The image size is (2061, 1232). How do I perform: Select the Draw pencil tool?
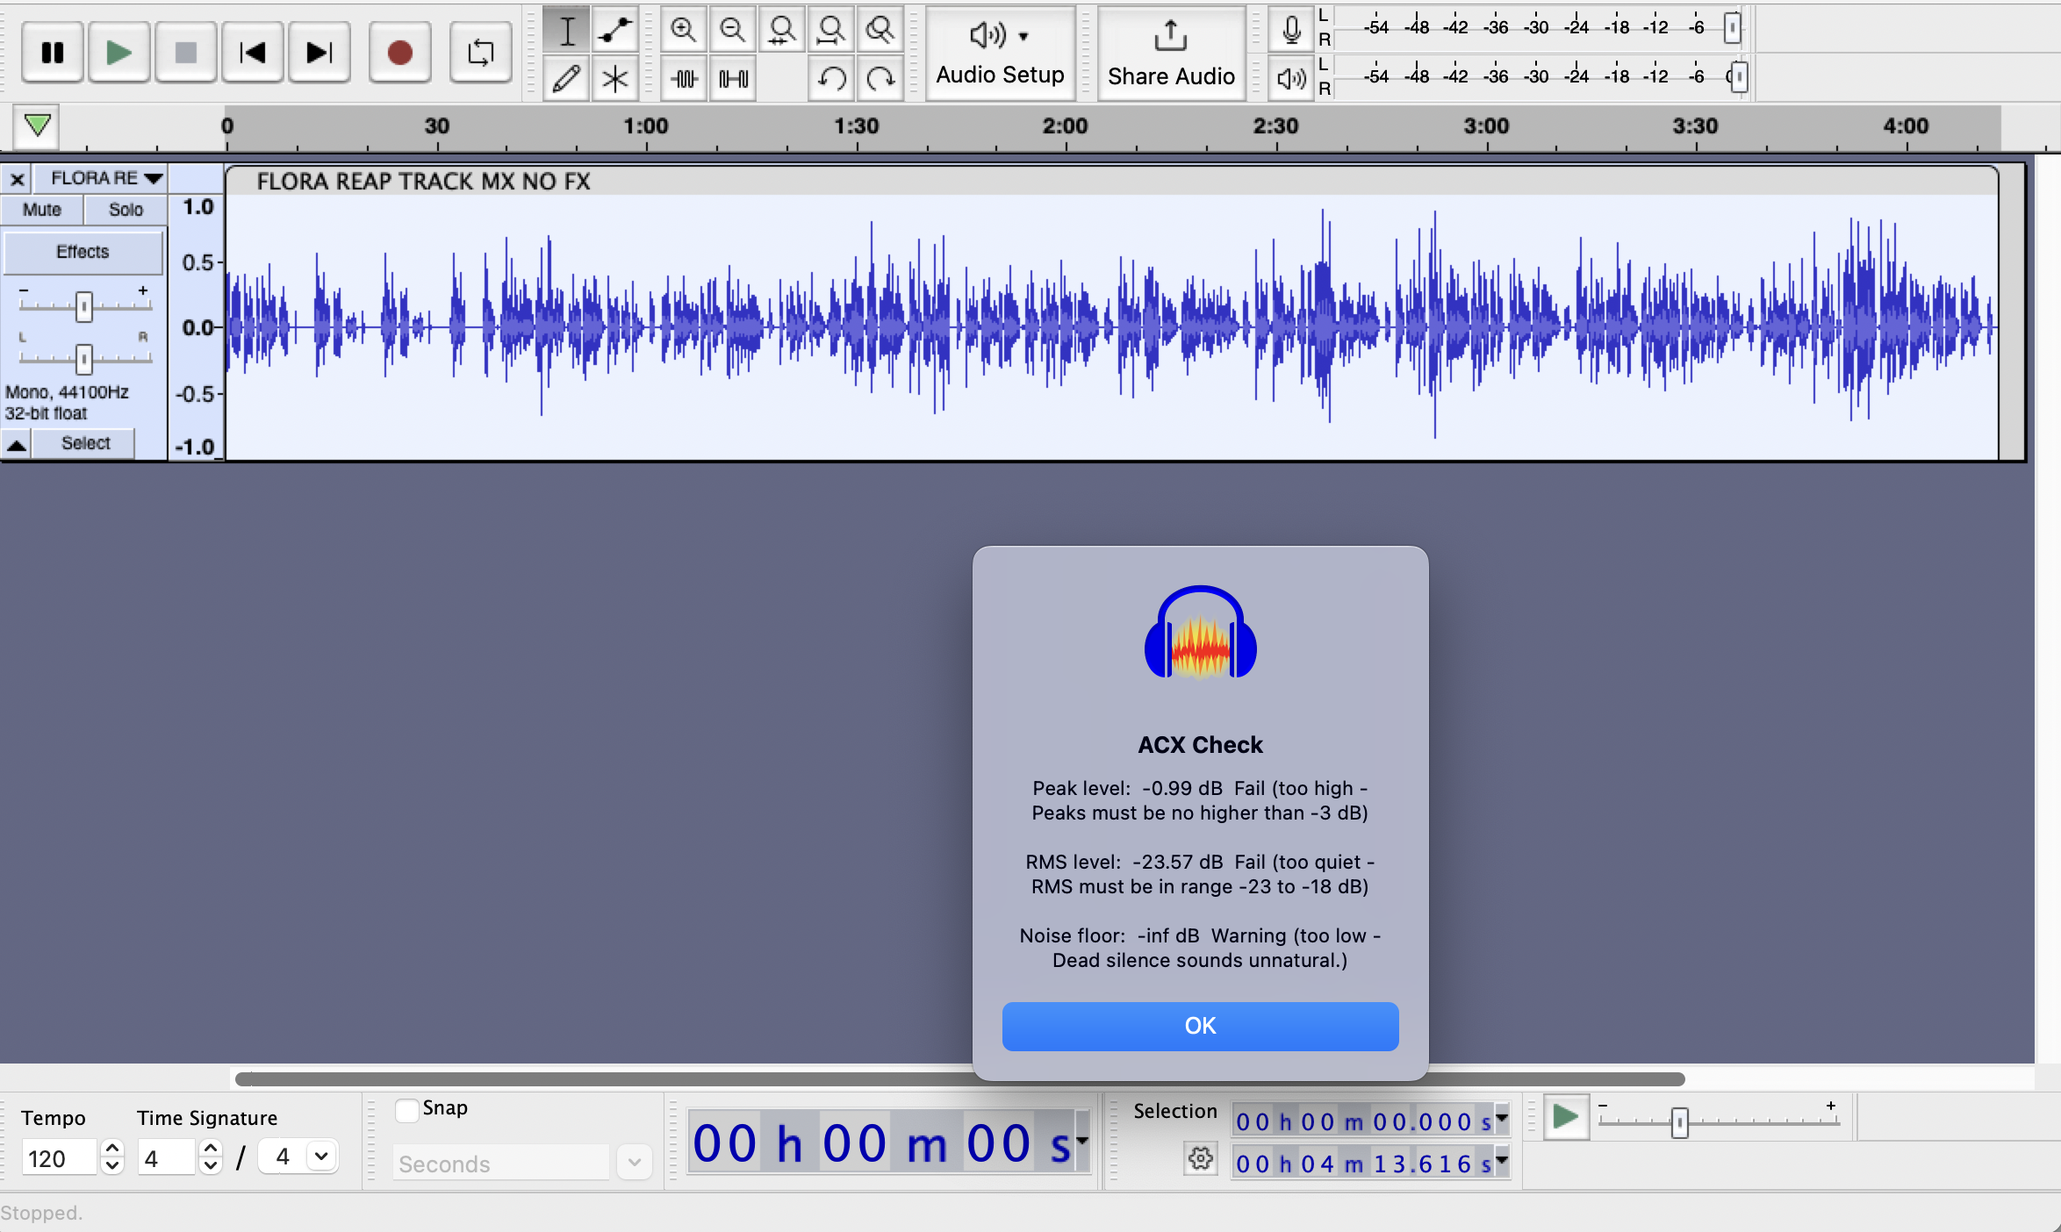(x=567, y=79)
